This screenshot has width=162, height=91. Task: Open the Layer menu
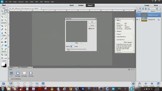click(27, 2)
